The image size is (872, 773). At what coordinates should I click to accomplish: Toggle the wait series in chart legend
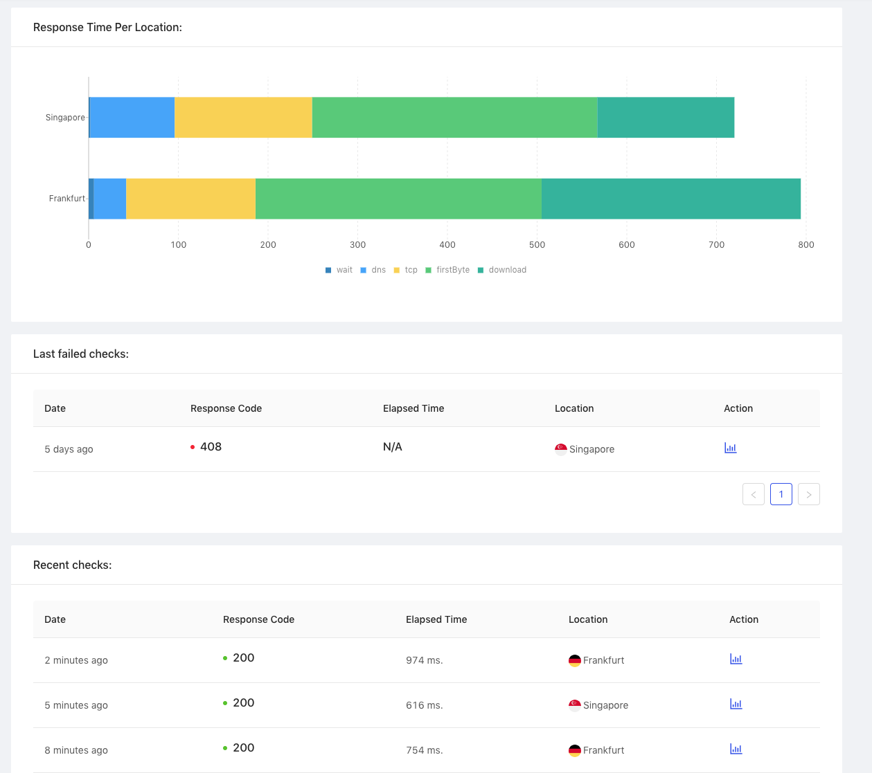pos(339,270)
